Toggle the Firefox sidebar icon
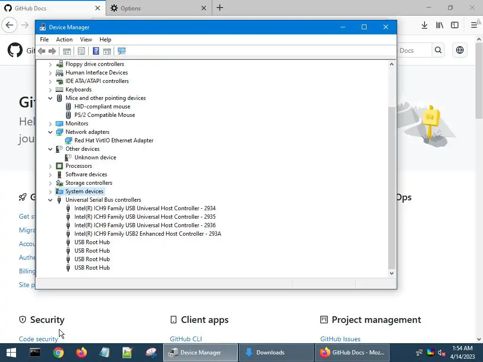The image size is (483, 362). pos(455,25)
